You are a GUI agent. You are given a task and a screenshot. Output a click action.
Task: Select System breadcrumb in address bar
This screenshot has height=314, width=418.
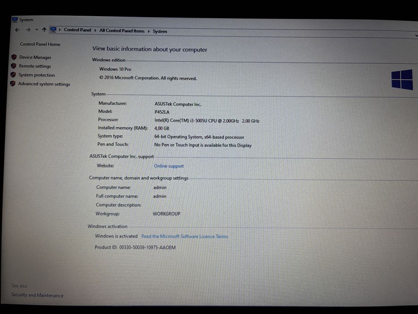click(159, 31)
